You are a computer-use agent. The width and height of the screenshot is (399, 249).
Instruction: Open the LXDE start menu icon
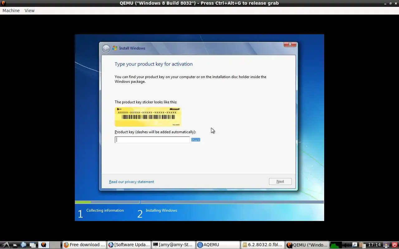click(6, 245)
